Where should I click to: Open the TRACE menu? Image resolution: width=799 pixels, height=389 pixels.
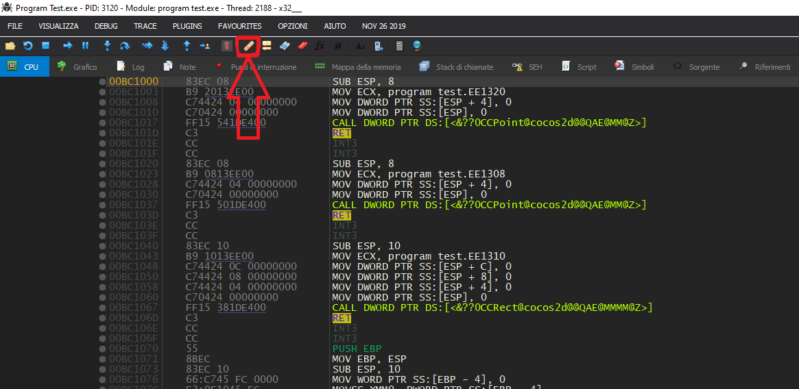(x=145, y=26)
